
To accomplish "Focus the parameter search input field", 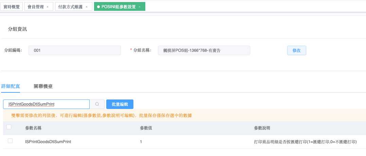I will coord(46,104).
